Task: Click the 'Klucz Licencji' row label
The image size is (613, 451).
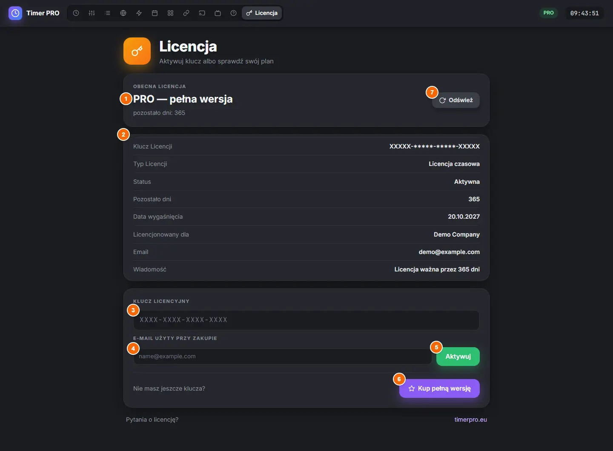Action: (152, 146)
